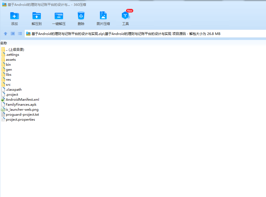Click the 360压缩 title bar app icon
Viewport: 266px width, 197px height.
4,4
